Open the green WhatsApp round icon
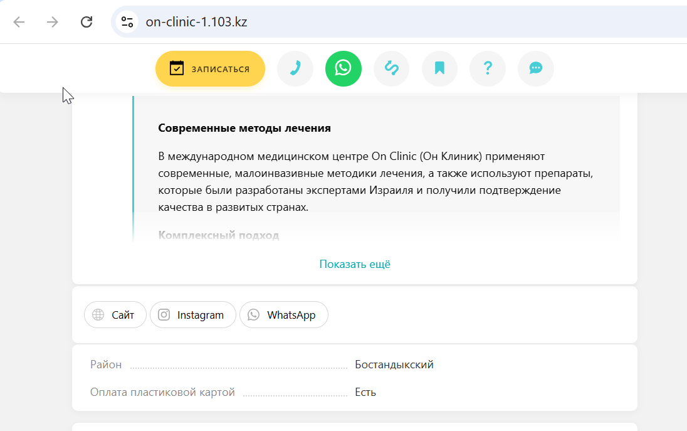687x431 pixels. pos(343,68)
